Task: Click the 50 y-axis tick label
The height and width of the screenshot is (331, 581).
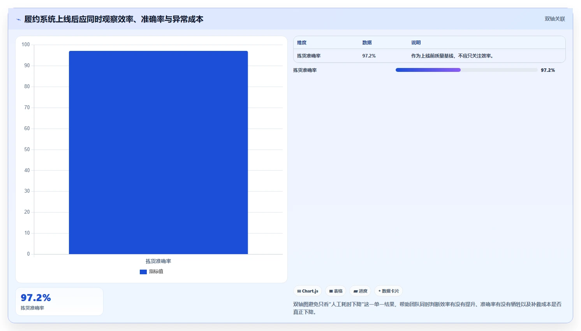Action: click(x=27, y=150)
